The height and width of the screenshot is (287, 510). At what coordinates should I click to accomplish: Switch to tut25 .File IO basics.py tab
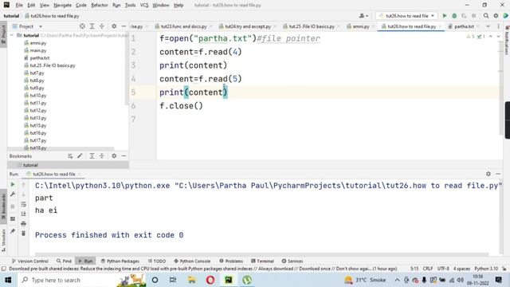click(311, 26)
